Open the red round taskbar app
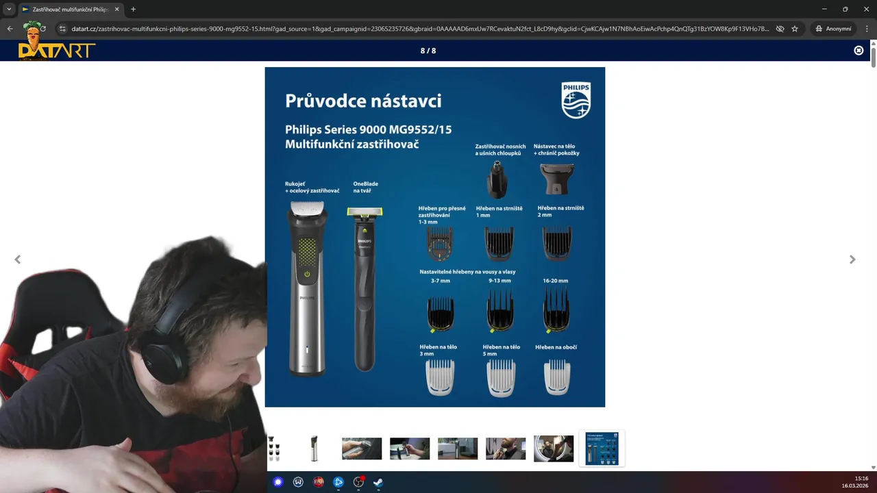877x493 pixels. 318,482
